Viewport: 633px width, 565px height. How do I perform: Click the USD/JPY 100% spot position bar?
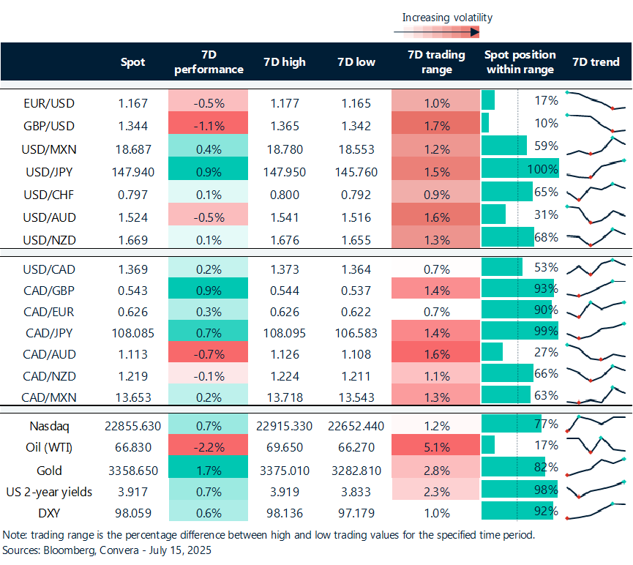click(x=520, y=168)
